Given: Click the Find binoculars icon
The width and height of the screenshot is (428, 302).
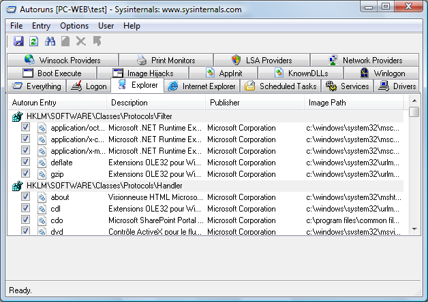Looking at the screenshot, I should coord(49,41).
